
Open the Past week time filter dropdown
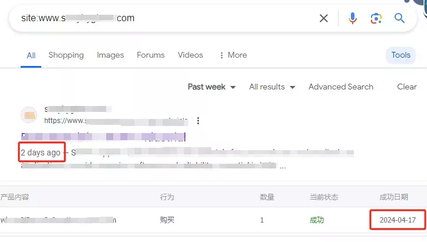(212, 87)
